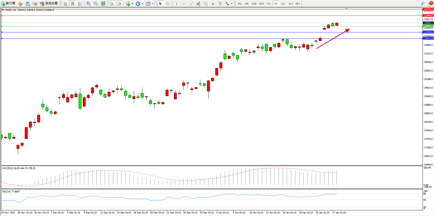Click the New Order (新订单) button

click(x=8, y=4)
